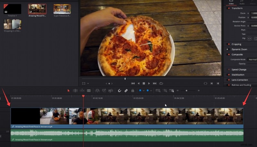Click the viewer scrubber playhead
Viewport: 257px width, 147px height.
[x=125, y=79]
